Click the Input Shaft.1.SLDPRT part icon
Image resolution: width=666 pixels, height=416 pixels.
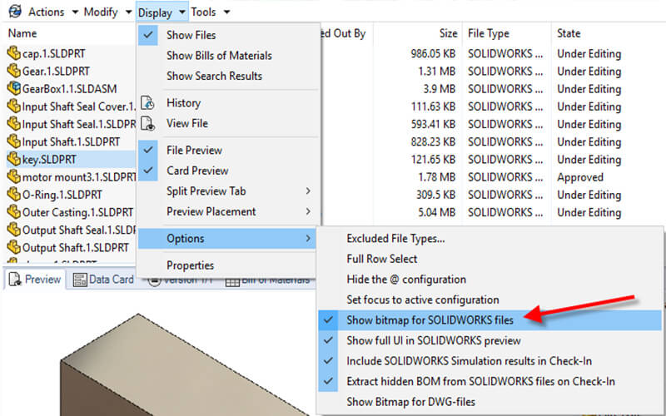13,141
